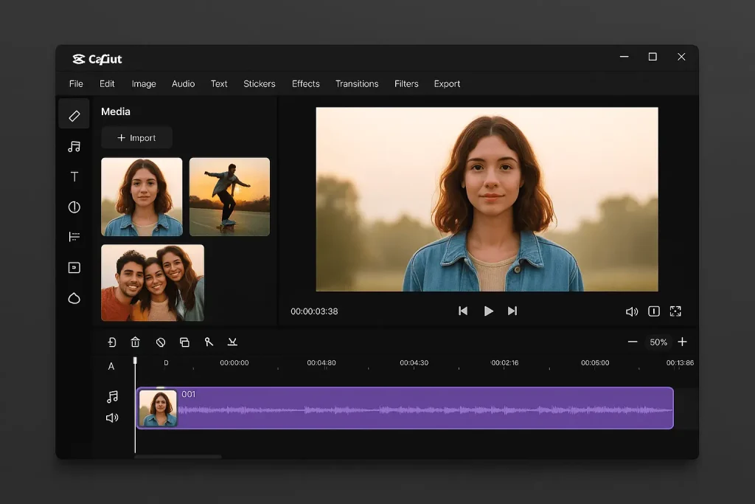Image resolution: width=755 pixels, height=504 pixels.
Task: Click the Import media button
Action: coord(136,138)
